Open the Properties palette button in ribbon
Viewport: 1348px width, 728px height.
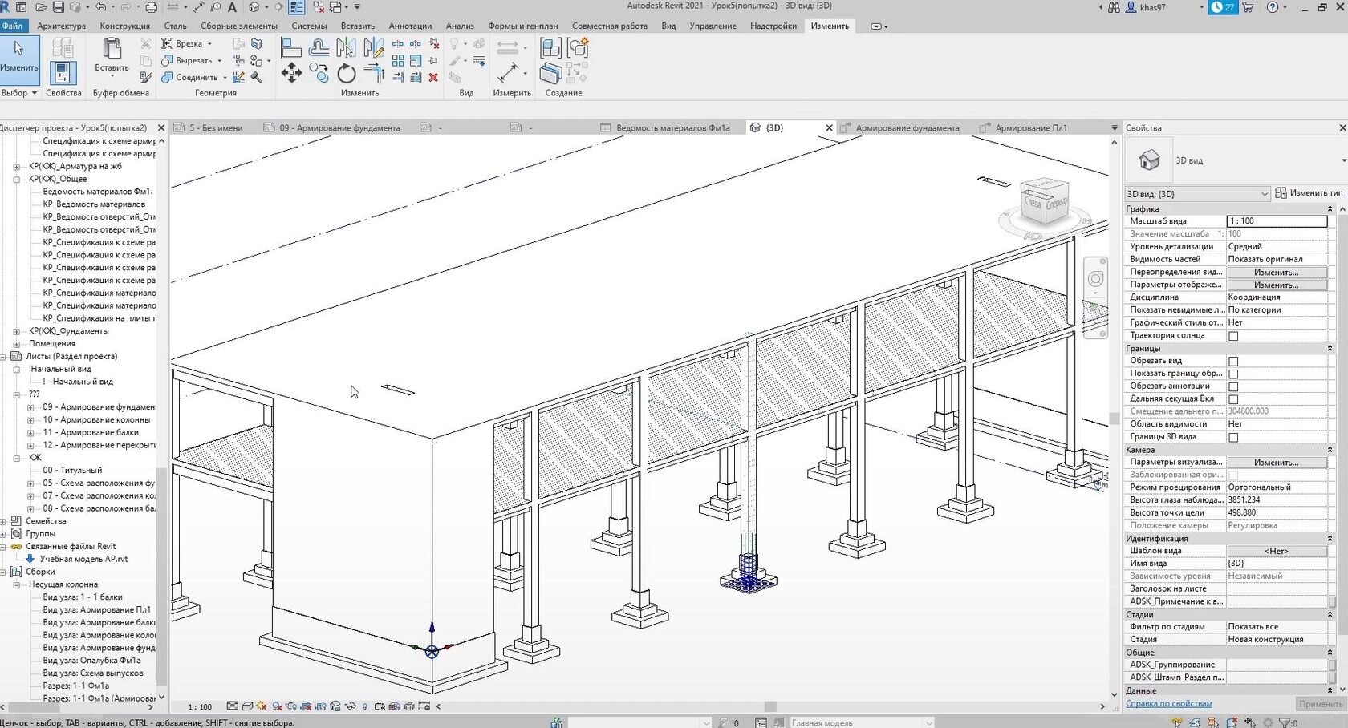pos(63,75)
